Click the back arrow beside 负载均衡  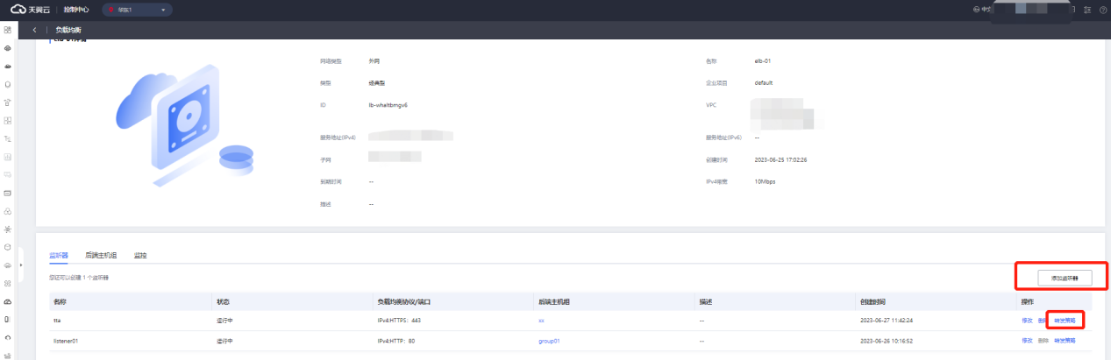coord(34,30)
